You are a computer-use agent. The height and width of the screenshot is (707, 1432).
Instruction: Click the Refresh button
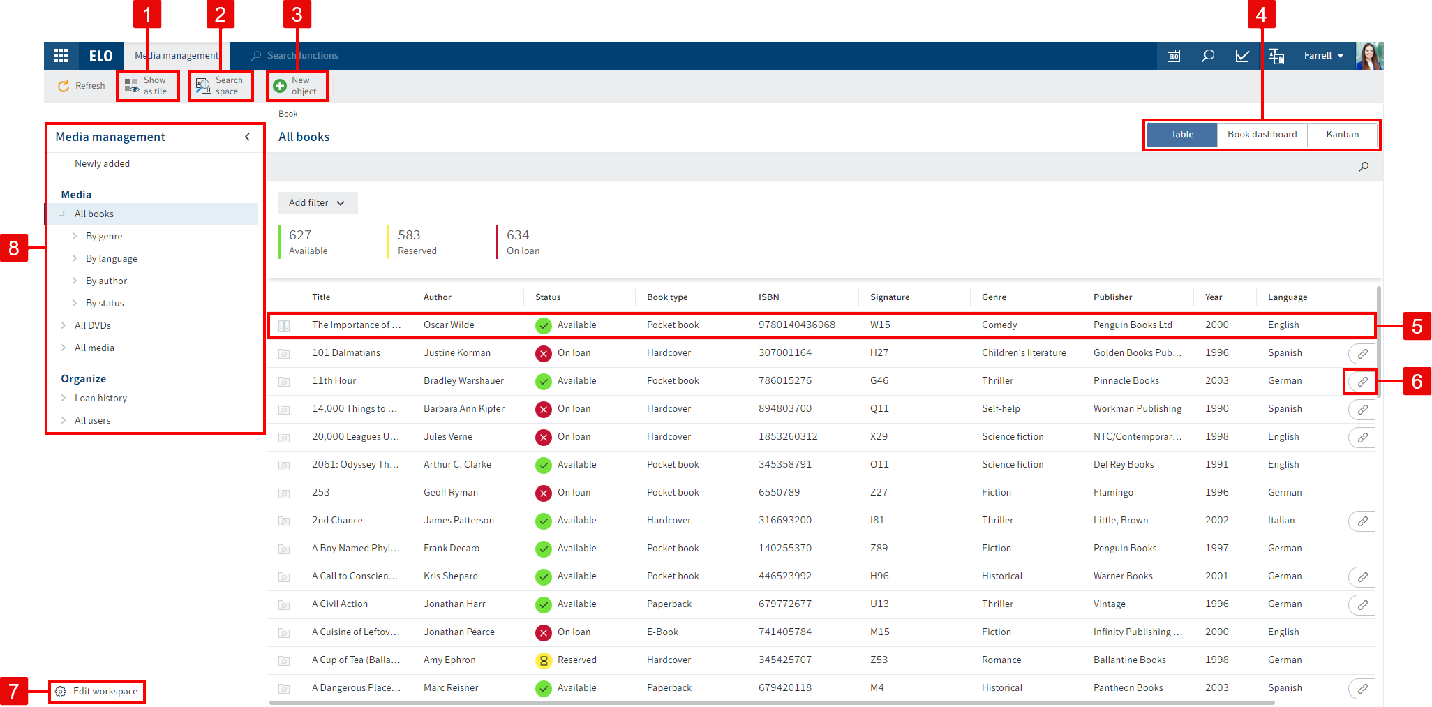click(x=82, y=85)
